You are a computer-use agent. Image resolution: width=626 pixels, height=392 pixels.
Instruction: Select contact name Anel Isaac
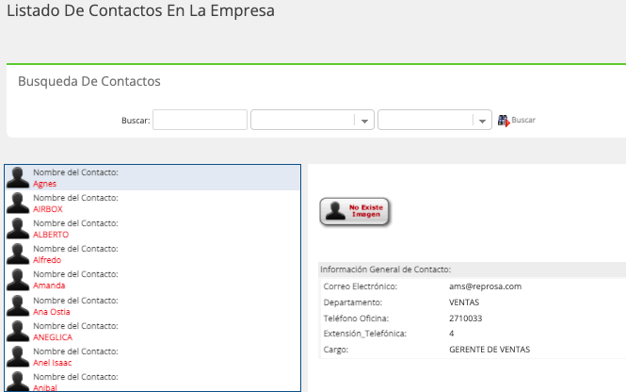pyautogui.click(x=53, y=363)
